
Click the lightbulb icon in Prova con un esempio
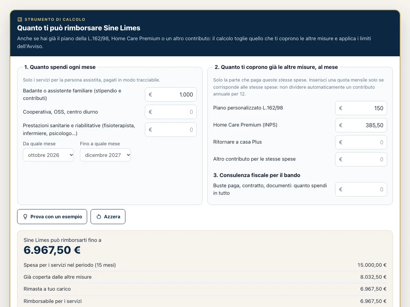coord(25,217)
